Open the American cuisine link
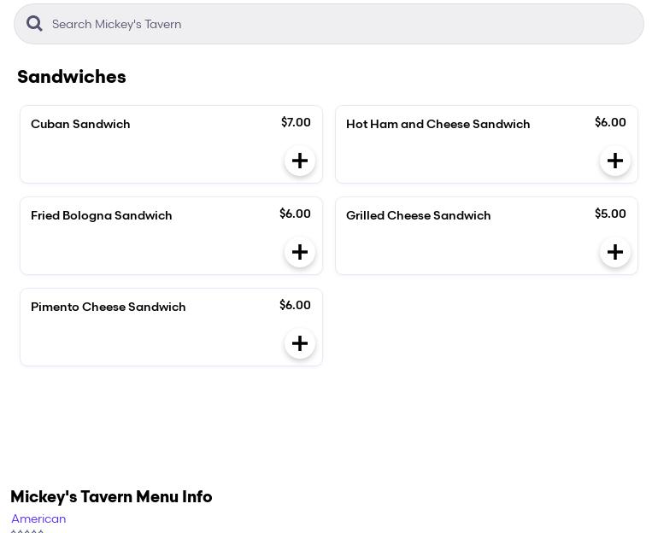Screen dimensions: 658x533 point(38,518)
